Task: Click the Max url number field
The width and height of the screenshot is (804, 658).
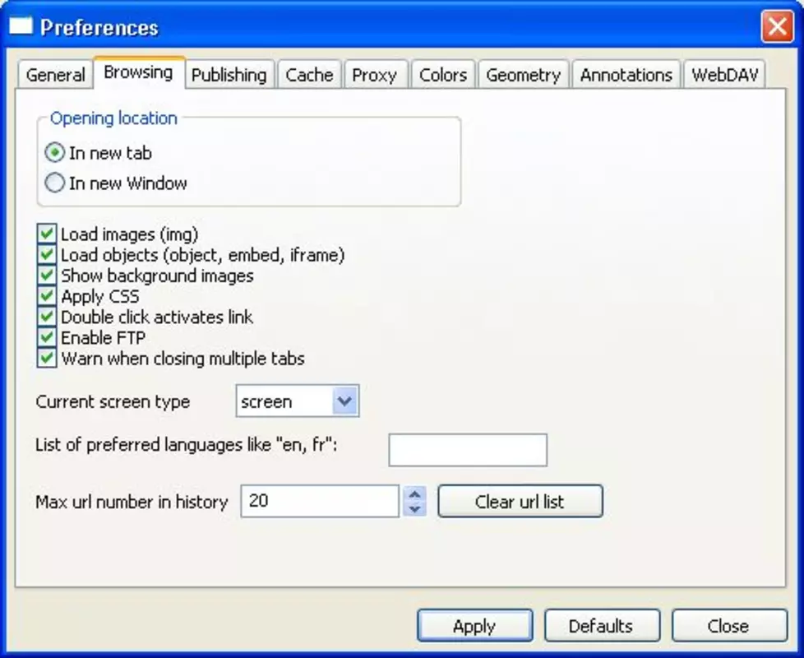Action: [x=320, y=501]
